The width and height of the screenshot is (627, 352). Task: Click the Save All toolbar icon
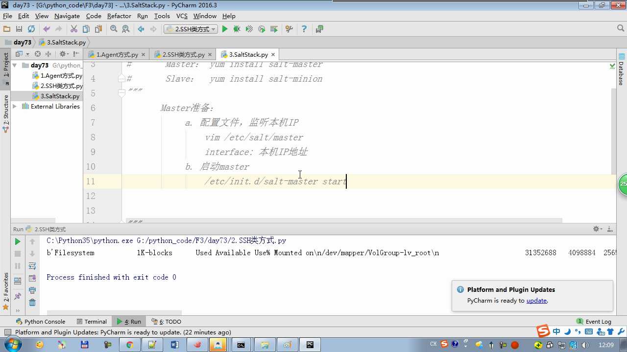19,29
